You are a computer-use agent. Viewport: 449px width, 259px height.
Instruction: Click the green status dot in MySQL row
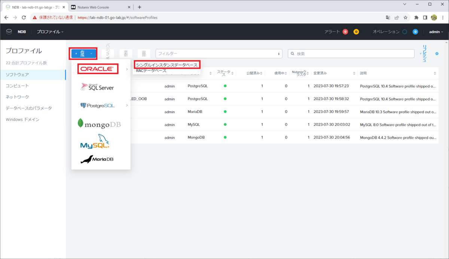(x=225, y=124)
